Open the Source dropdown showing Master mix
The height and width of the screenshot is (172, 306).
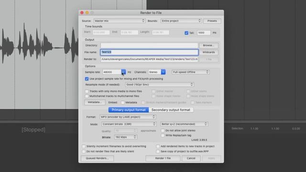click(120, 21)
